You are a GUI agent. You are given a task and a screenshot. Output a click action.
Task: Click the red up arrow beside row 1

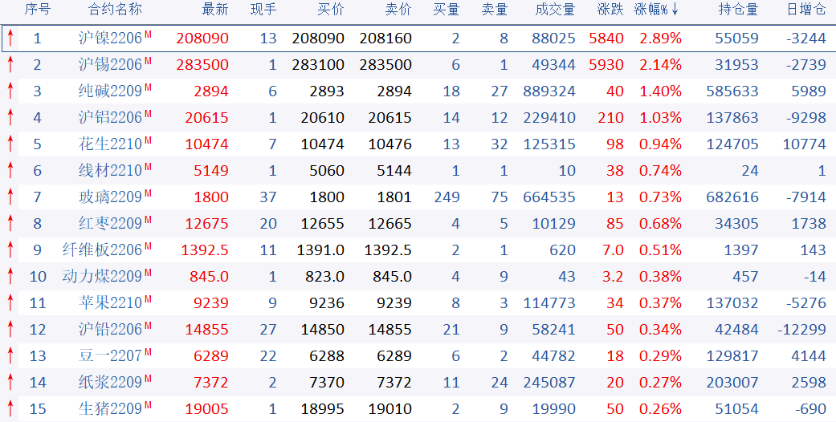pos(10,39)
